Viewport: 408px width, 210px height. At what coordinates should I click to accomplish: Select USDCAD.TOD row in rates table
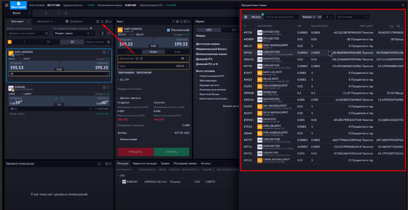pos(324,53)
